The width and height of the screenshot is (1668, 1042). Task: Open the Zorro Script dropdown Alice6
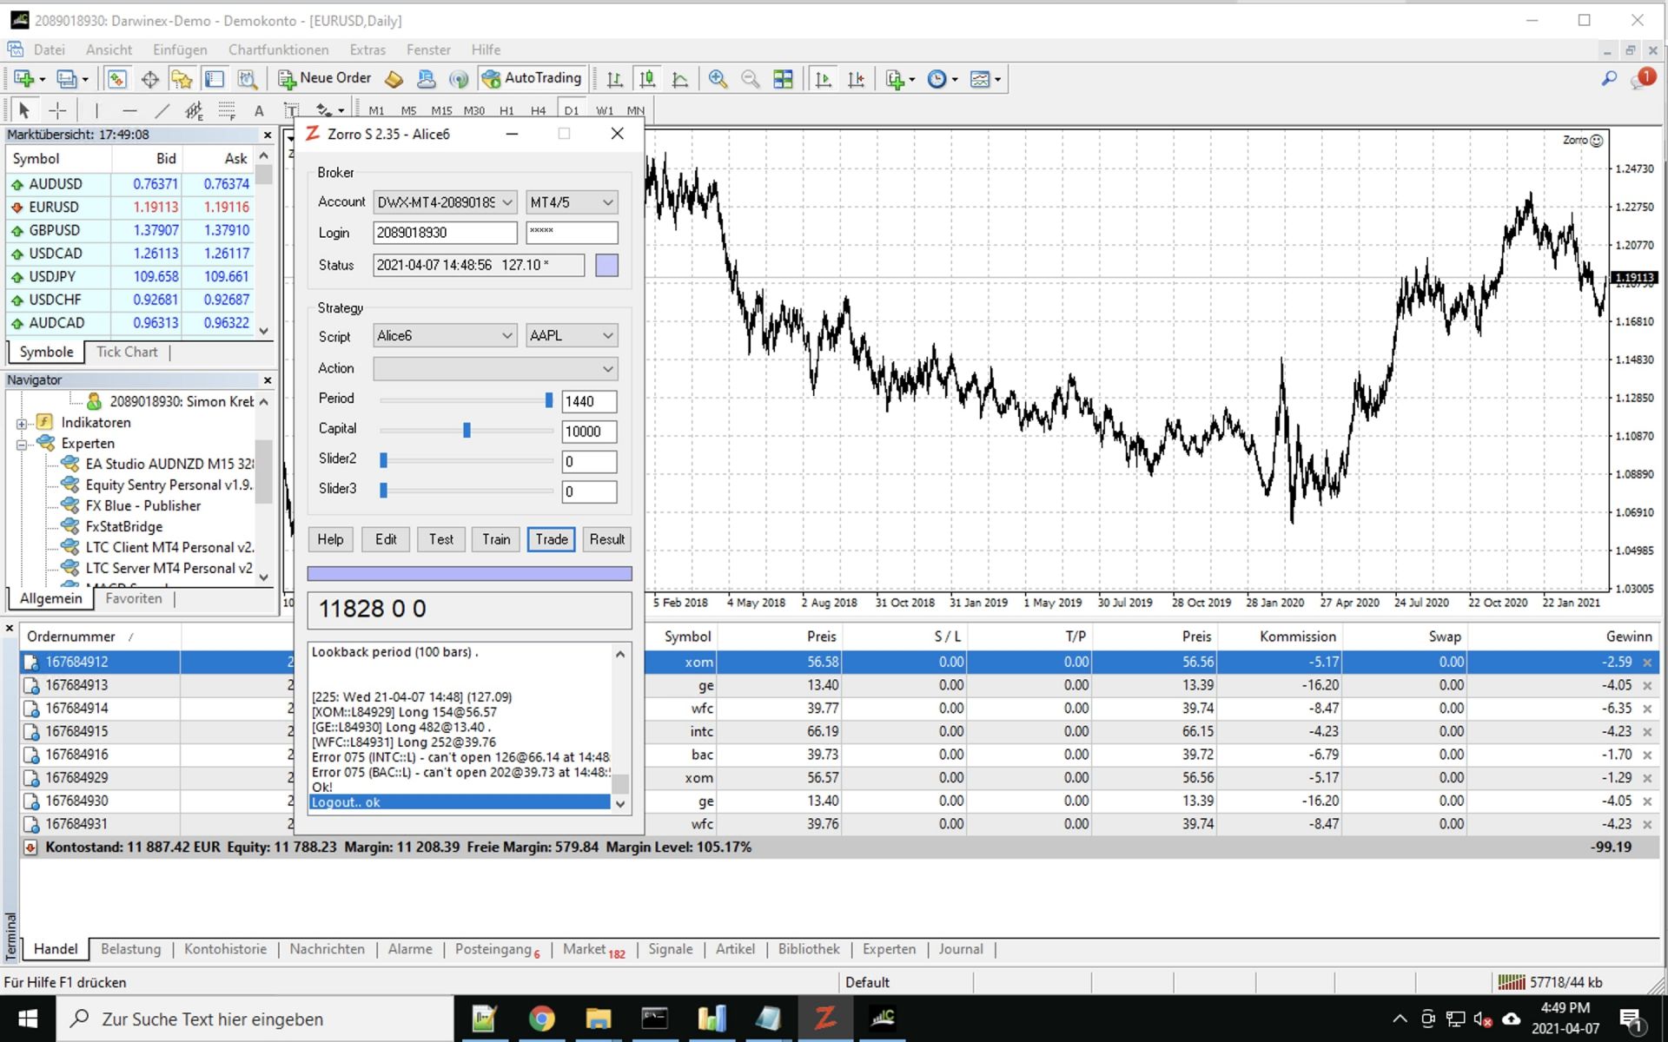pos(444,335)
